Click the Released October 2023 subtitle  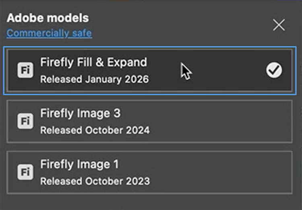tap(95, 181)
